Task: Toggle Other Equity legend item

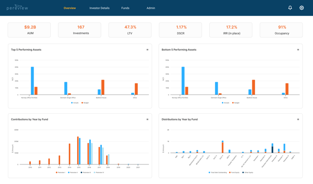Action: coord(248,172)
